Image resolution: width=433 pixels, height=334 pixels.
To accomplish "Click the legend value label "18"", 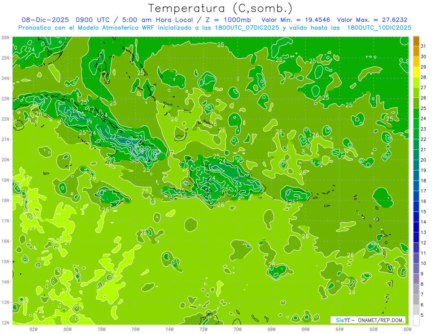I will click(424, 181).
